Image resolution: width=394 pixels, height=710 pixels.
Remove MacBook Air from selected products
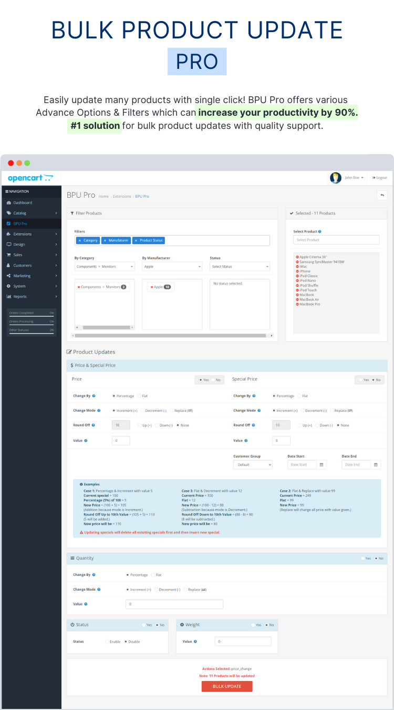coord(297,299)
